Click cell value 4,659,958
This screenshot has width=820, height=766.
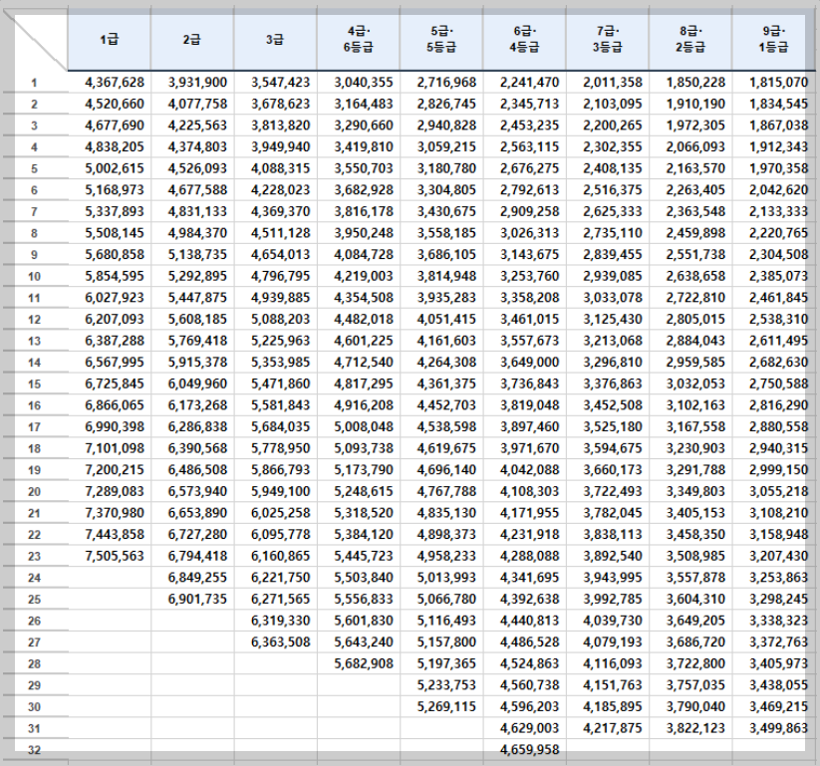coord(530,750)
